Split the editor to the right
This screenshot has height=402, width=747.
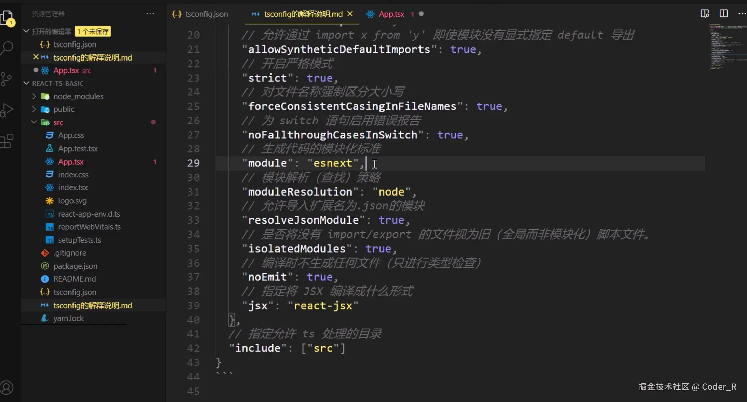click(x=723, y=14)
